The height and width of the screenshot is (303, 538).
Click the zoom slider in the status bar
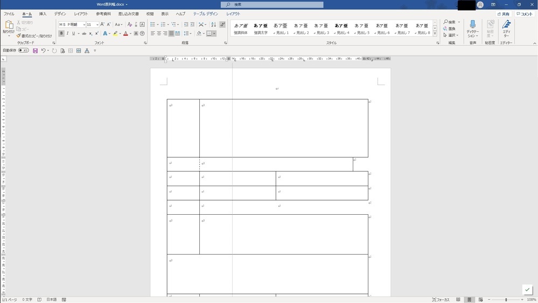(x=506, y=300)
